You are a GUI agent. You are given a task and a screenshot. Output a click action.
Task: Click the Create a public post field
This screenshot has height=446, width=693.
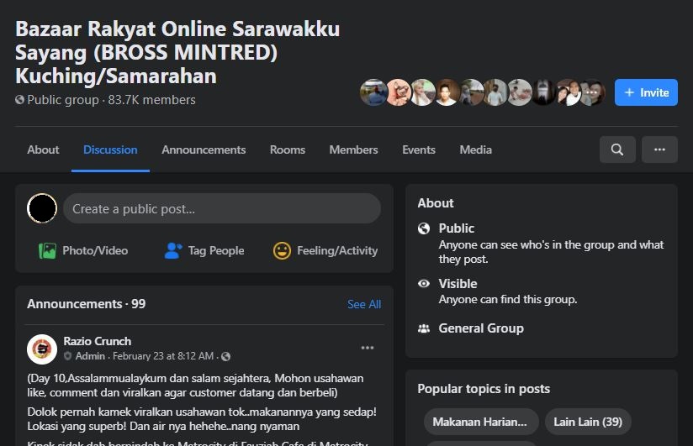click(222, 208)
